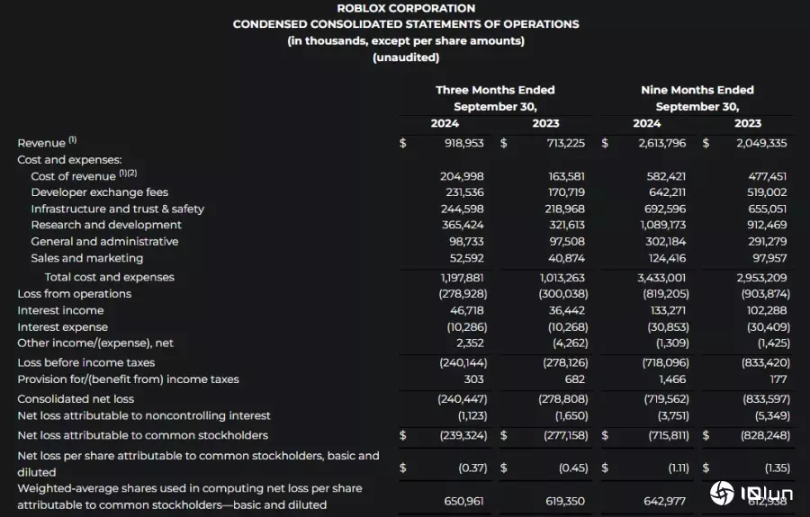Select the 'Research and development' label
The height and width of the screenshot is (517, 810).
pyautogui.click(x=106, y=225)
